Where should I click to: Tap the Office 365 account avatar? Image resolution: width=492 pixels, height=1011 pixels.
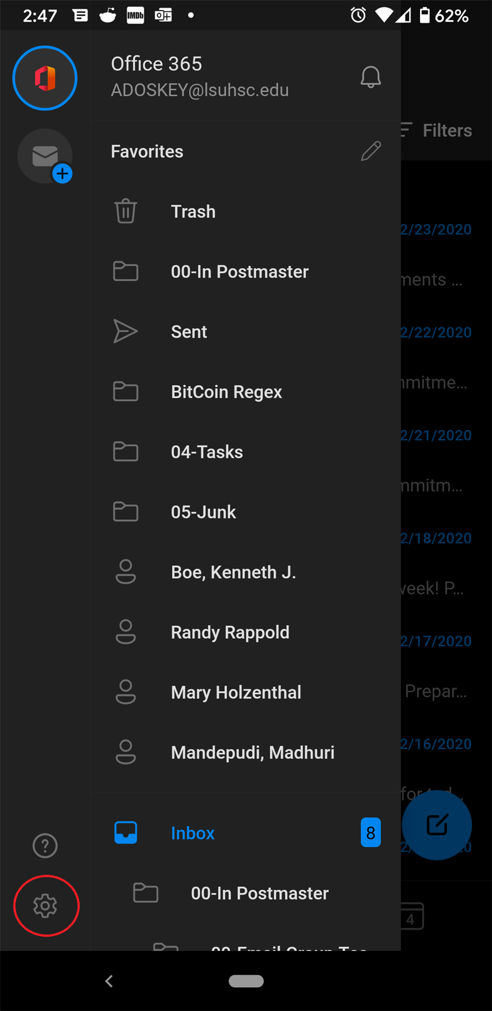coord(45,78)
